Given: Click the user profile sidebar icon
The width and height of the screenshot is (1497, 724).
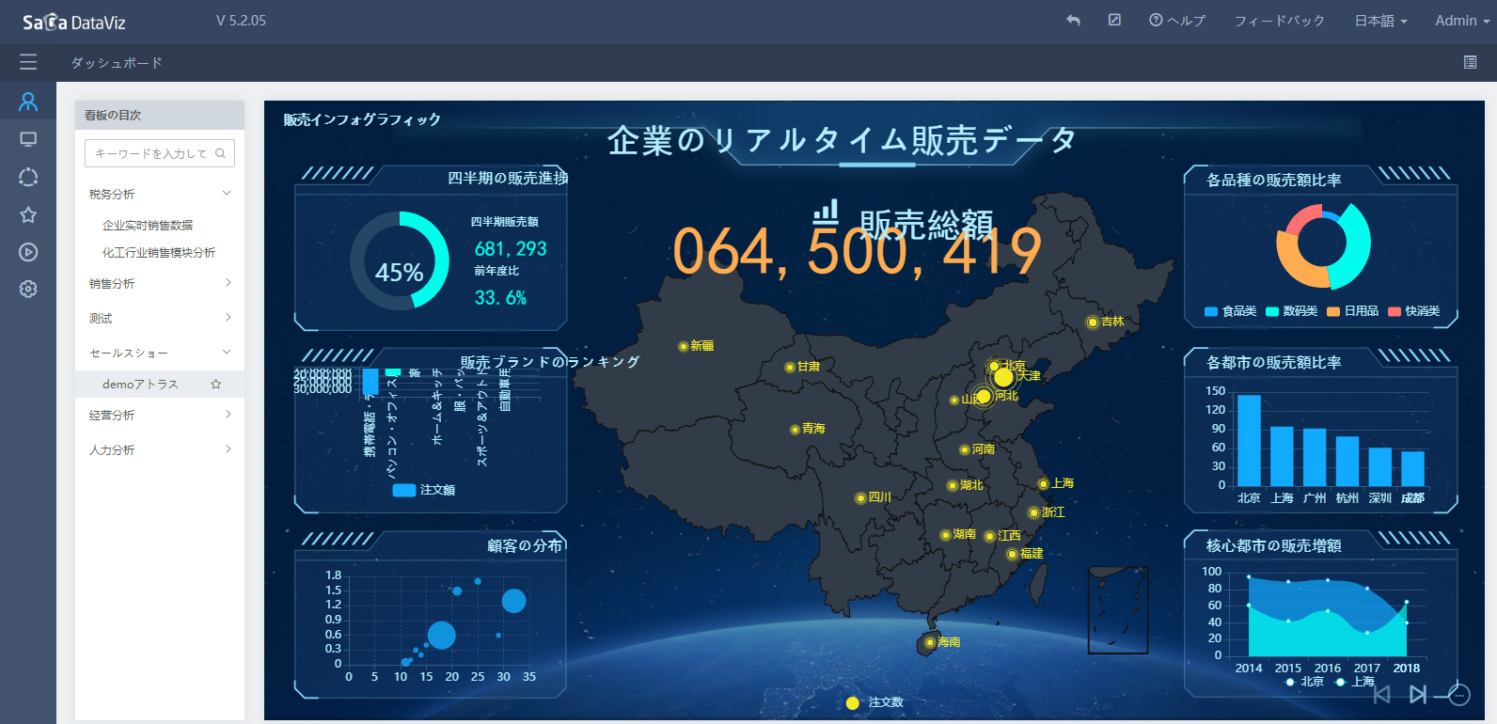Looking at the screenshot, I should click(x=28, y=102).
